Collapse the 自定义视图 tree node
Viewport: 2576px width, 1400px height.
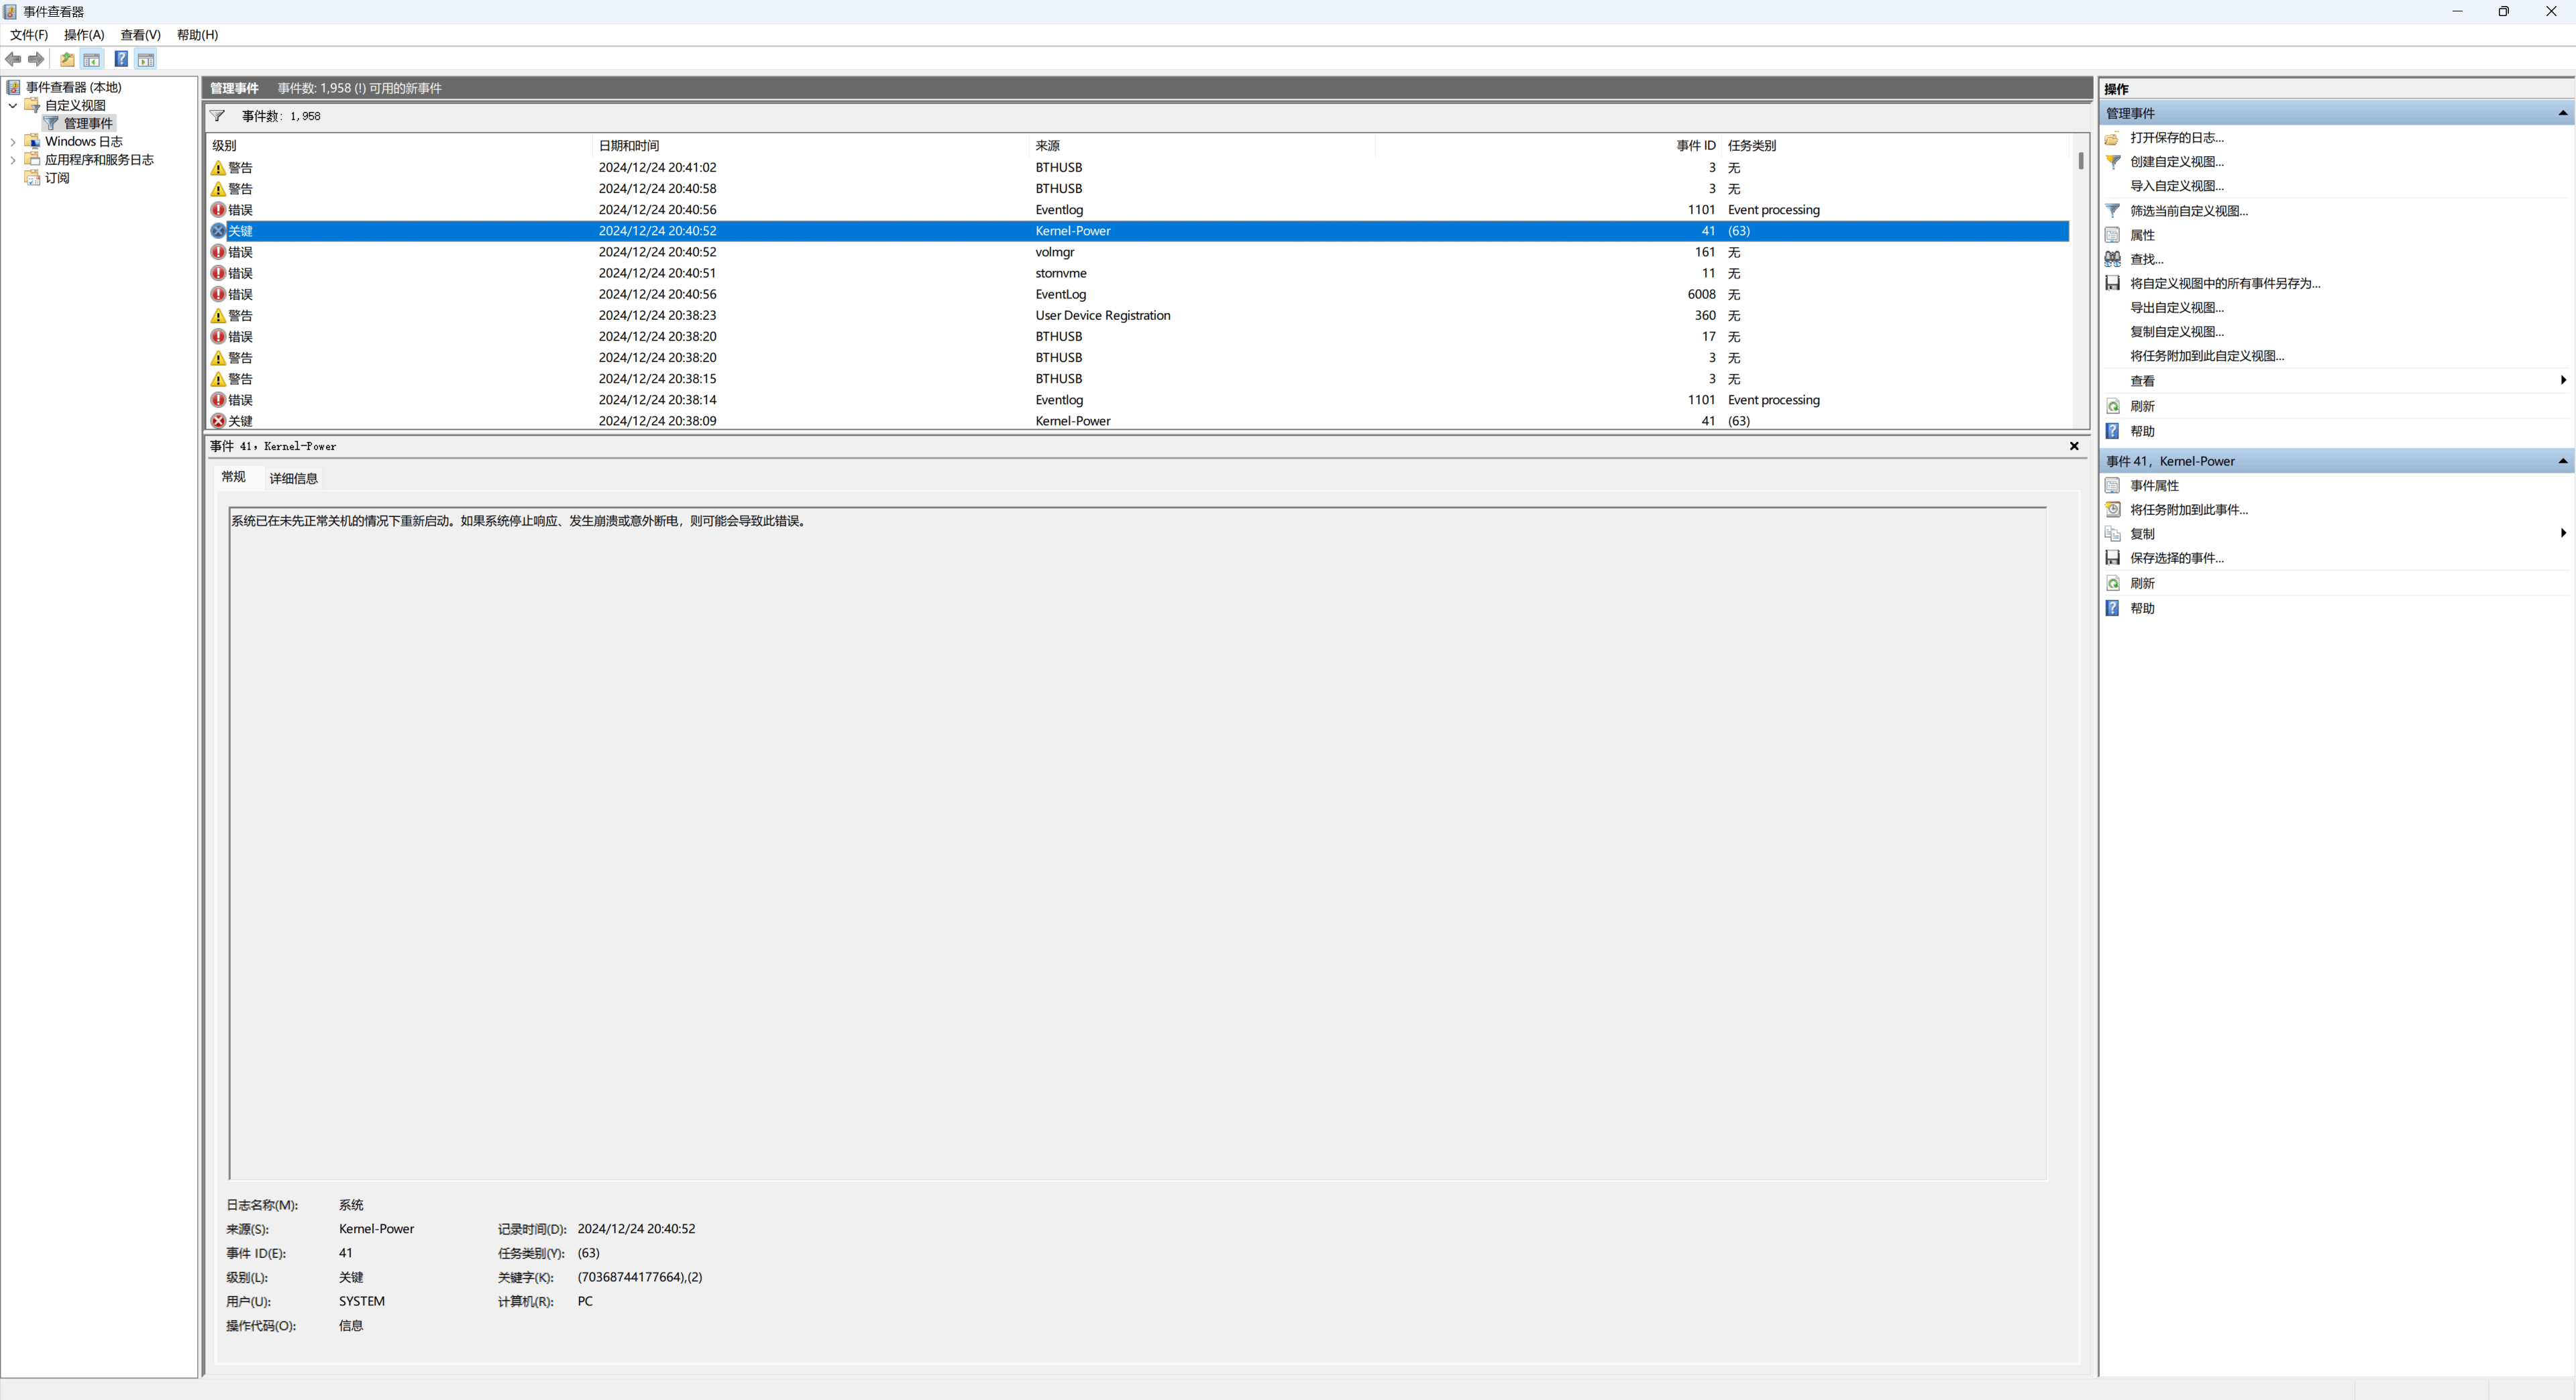pyautogui.click(x=12, y=105)
